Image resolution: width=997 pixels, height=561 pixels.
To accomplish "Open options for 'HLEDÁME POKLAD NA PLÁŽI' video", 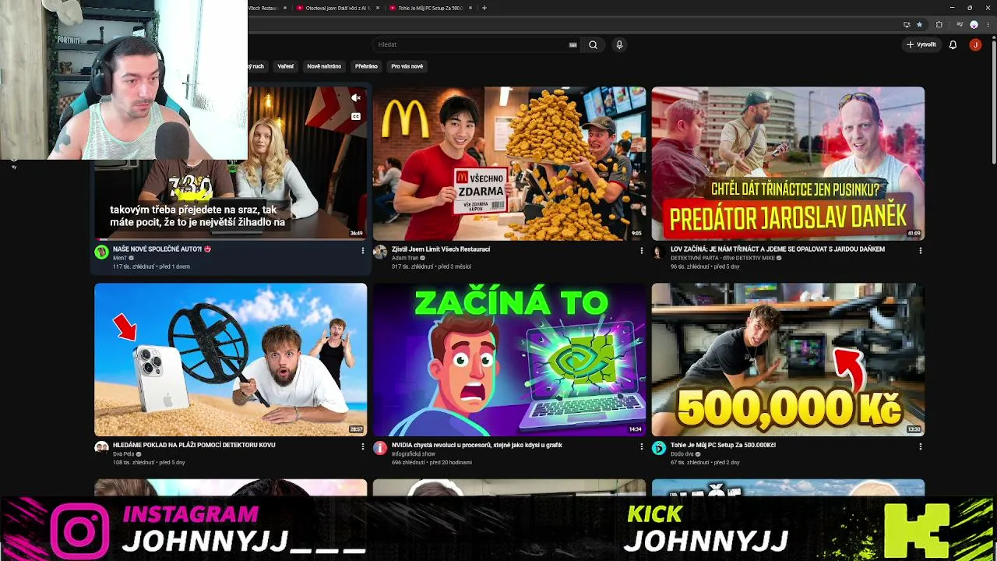I will (362, 446).
